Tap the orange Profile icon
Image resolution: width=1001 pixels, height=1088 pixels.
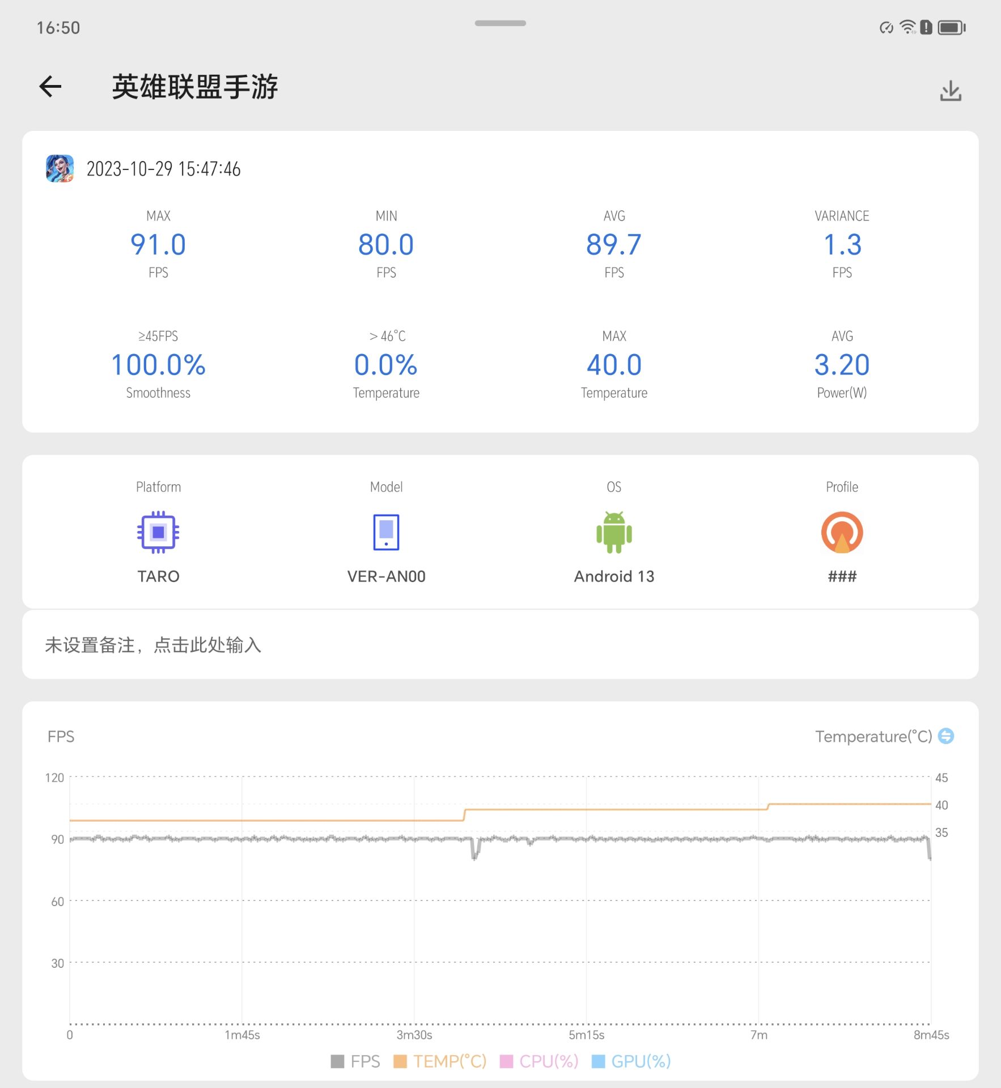pos(842,532)
